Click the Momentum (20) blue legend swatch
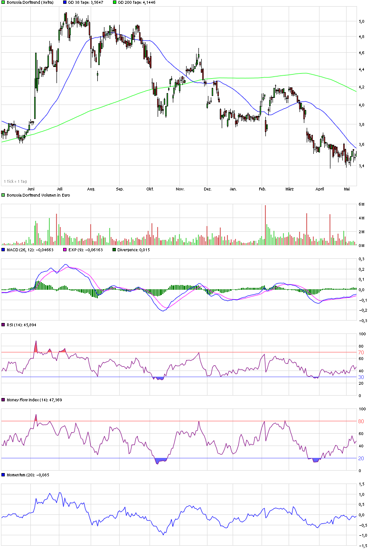Image resolution: width=376 pixels, height=550 pixels. click(3, 475)
